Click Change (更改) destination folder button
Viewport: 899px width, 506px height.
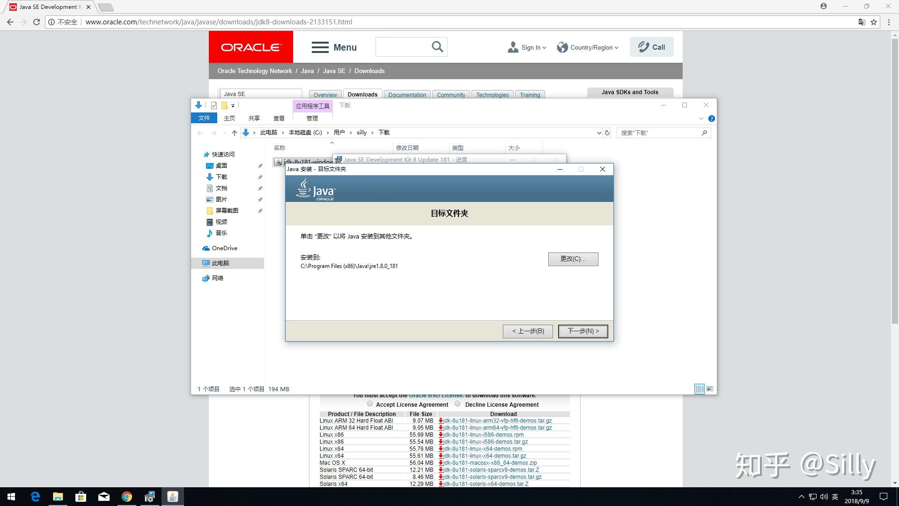(573, 259)
